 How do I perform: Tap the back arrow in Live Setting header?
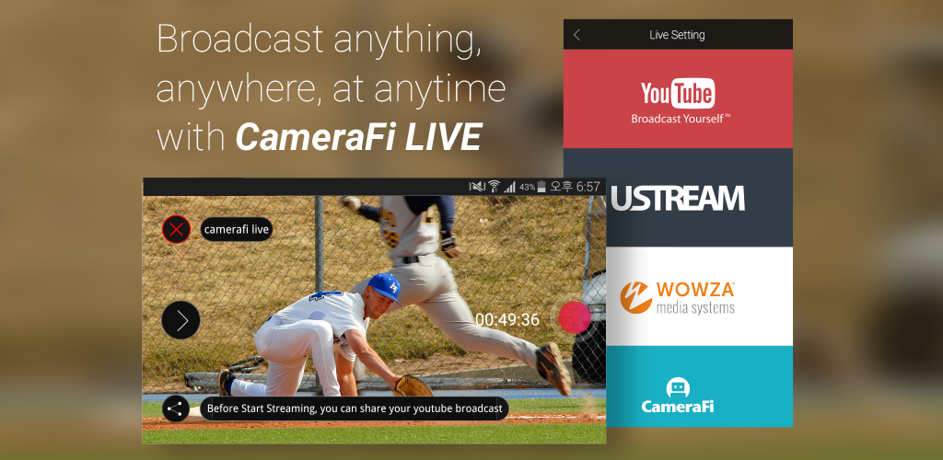[x=577, y=35]
